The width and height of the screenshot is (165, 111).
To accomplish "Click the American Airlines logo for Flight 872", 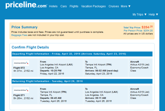I will pyautogui.click(x=21, y=63).
